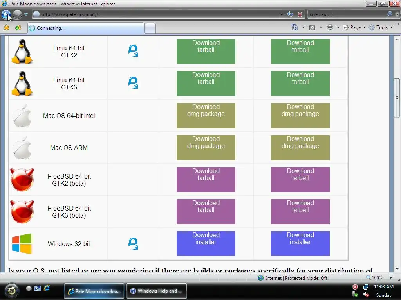Click left Download tarball for FreeBSD GTK2 (beta)
The height and width of the screenshot is (300, 401).
click(206, 180)
